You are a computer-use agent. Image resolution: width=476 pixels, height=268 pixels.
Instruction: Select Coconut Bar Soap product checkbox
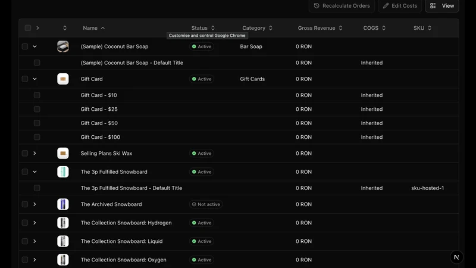[x=25, y=46]
